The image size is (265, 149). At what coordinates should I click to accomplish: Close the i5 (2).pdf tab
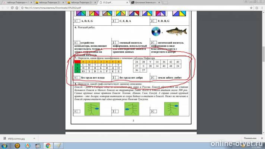click(x=127, y=3)
